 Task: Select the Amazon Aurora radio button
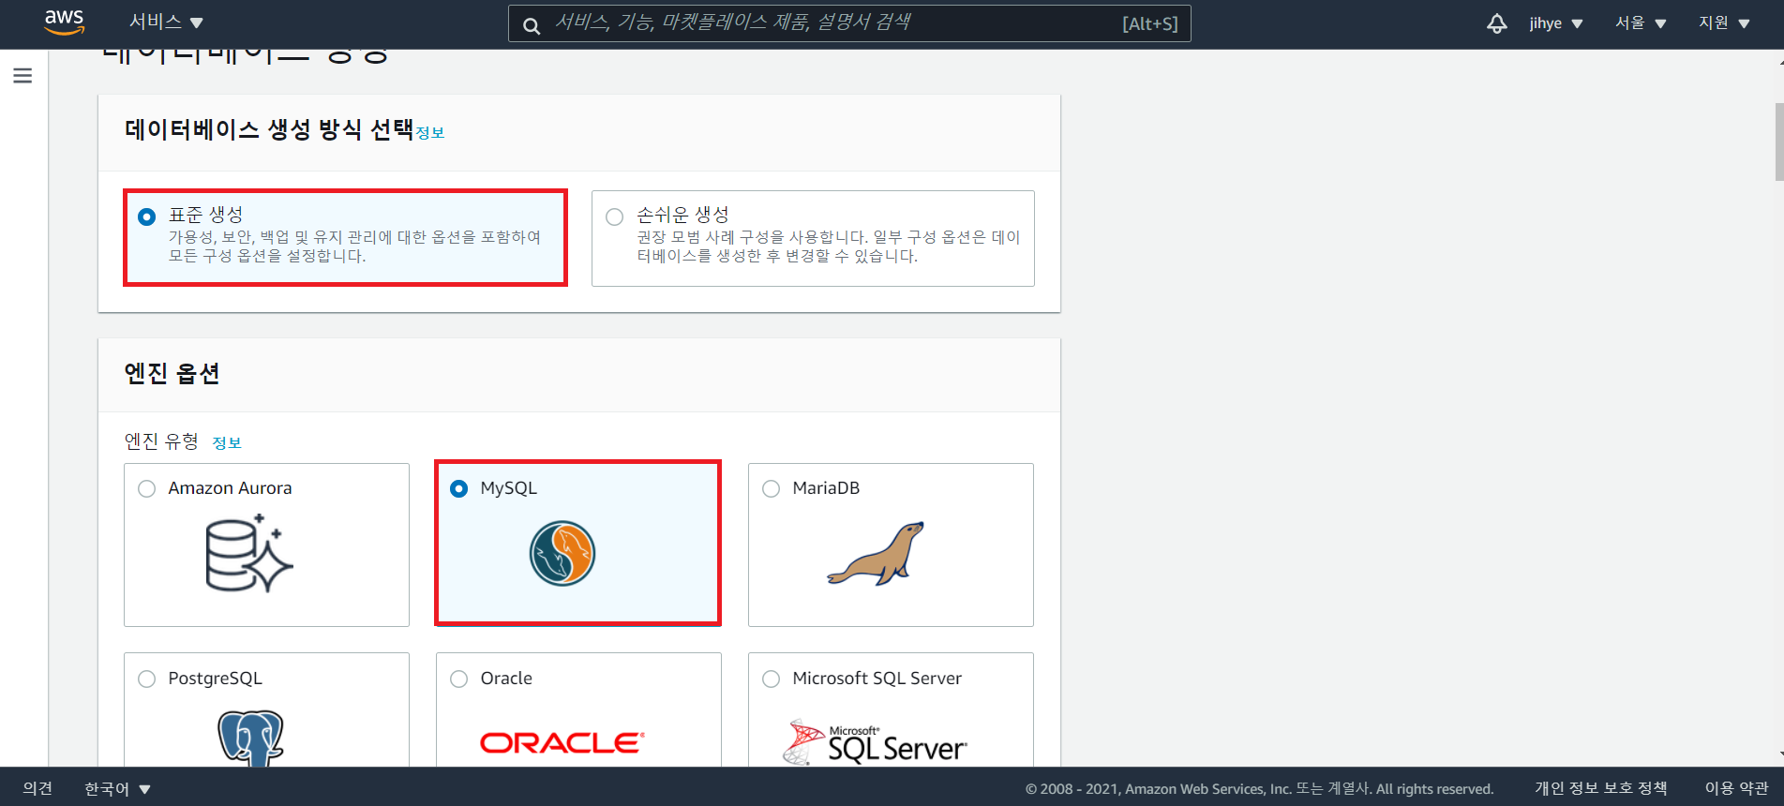146,489
